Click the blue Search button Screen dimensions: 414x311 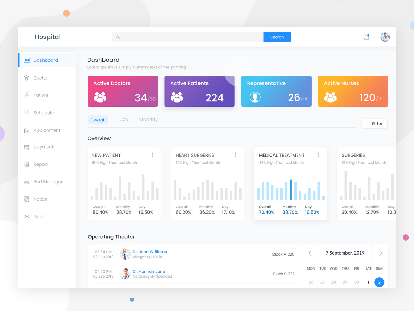[x=277, y=37]
